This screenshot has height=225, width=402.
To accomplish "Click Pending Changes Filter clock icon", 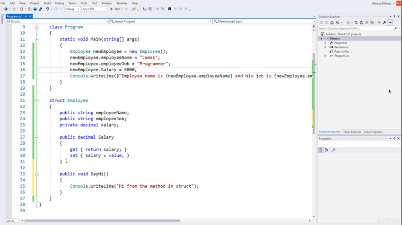I will coord(348,23).
